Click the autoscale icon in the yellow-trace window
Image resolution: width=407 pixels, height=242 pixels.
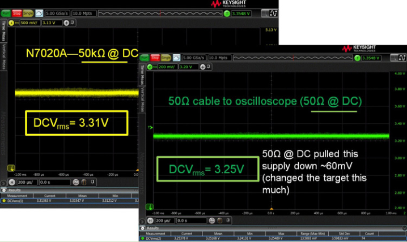pyautogui.click(x=39, y=13)
